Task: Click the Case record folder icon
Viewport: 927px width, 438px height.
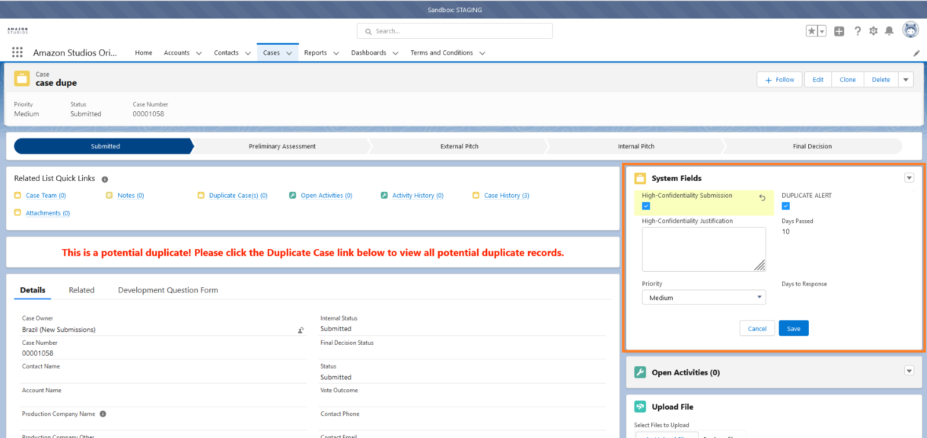Action: [x=22, y=79]
